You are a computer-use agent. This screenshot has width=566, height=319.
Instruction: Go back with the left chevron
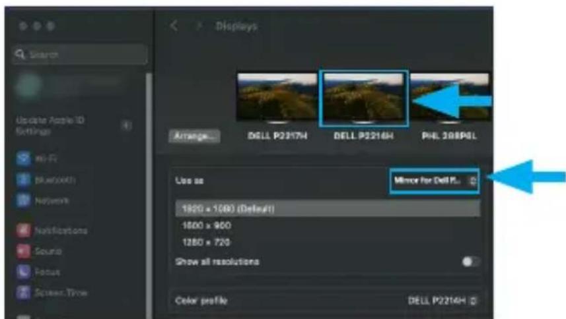pos(174,26)
